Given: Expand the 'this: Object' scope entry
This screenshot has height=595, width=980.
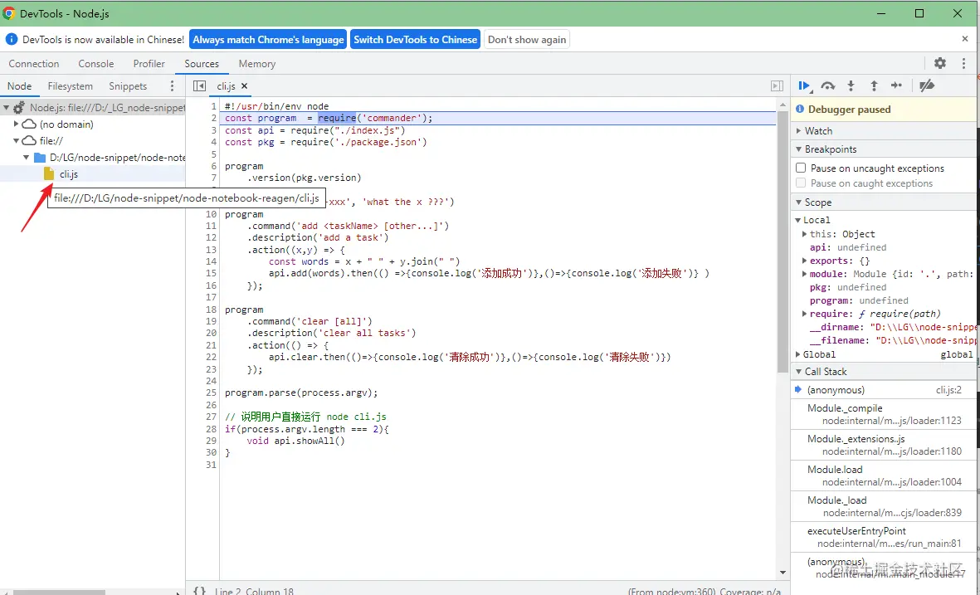Looking at the screenshot, I should coord(805,234).
